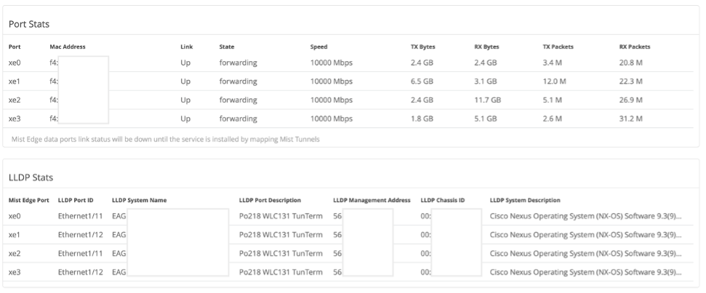The width and height of the screenshot is (706, 293).
Task: Click the 6.5 GB TX Bytes value
Action: pyautogui.click(x=422, y=81)
